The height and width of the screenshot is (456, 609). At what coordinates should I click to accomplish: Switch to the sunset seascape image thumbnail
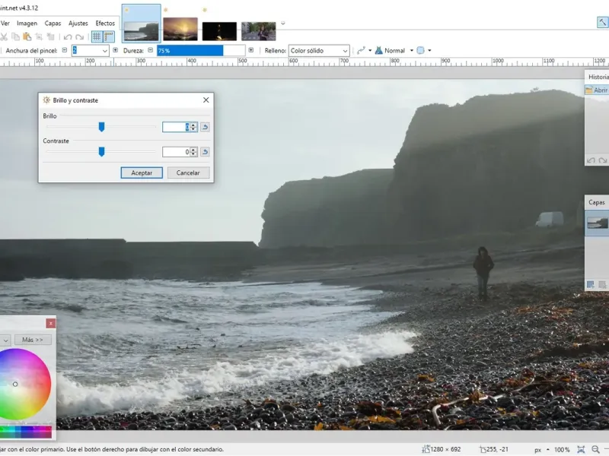point(180,29)
